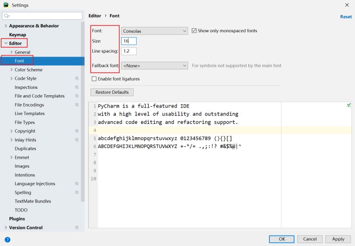Click project-level icon beside File Encodings
The image size is (355, 246).
click(x=77, y=105)
